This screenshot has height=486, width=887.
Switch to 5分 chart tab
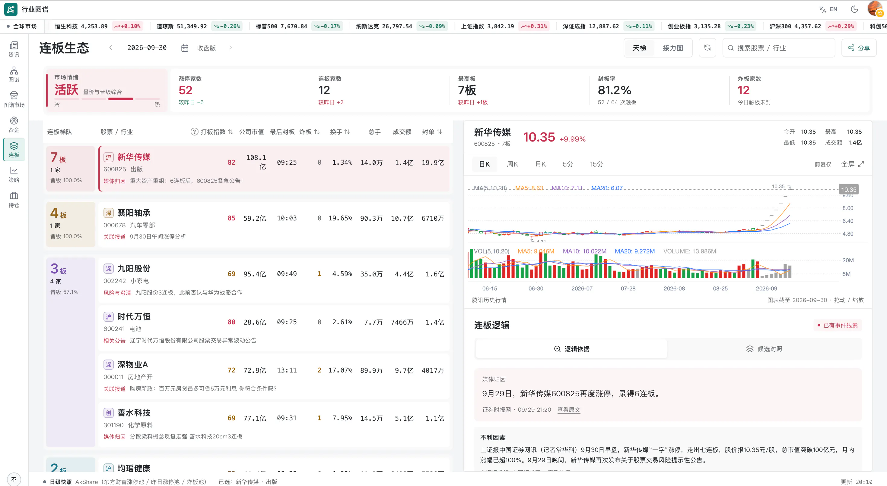coord(568,164)
